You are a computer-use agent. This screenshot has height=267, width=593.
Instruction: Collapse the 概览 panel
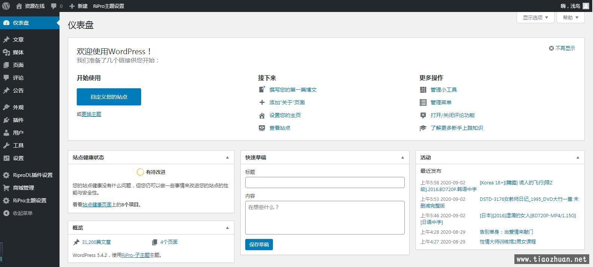click(227, 228)
